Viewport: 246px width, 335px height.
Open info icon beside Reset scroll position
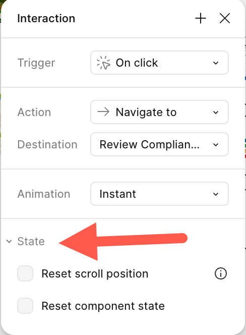pos(221,273)
